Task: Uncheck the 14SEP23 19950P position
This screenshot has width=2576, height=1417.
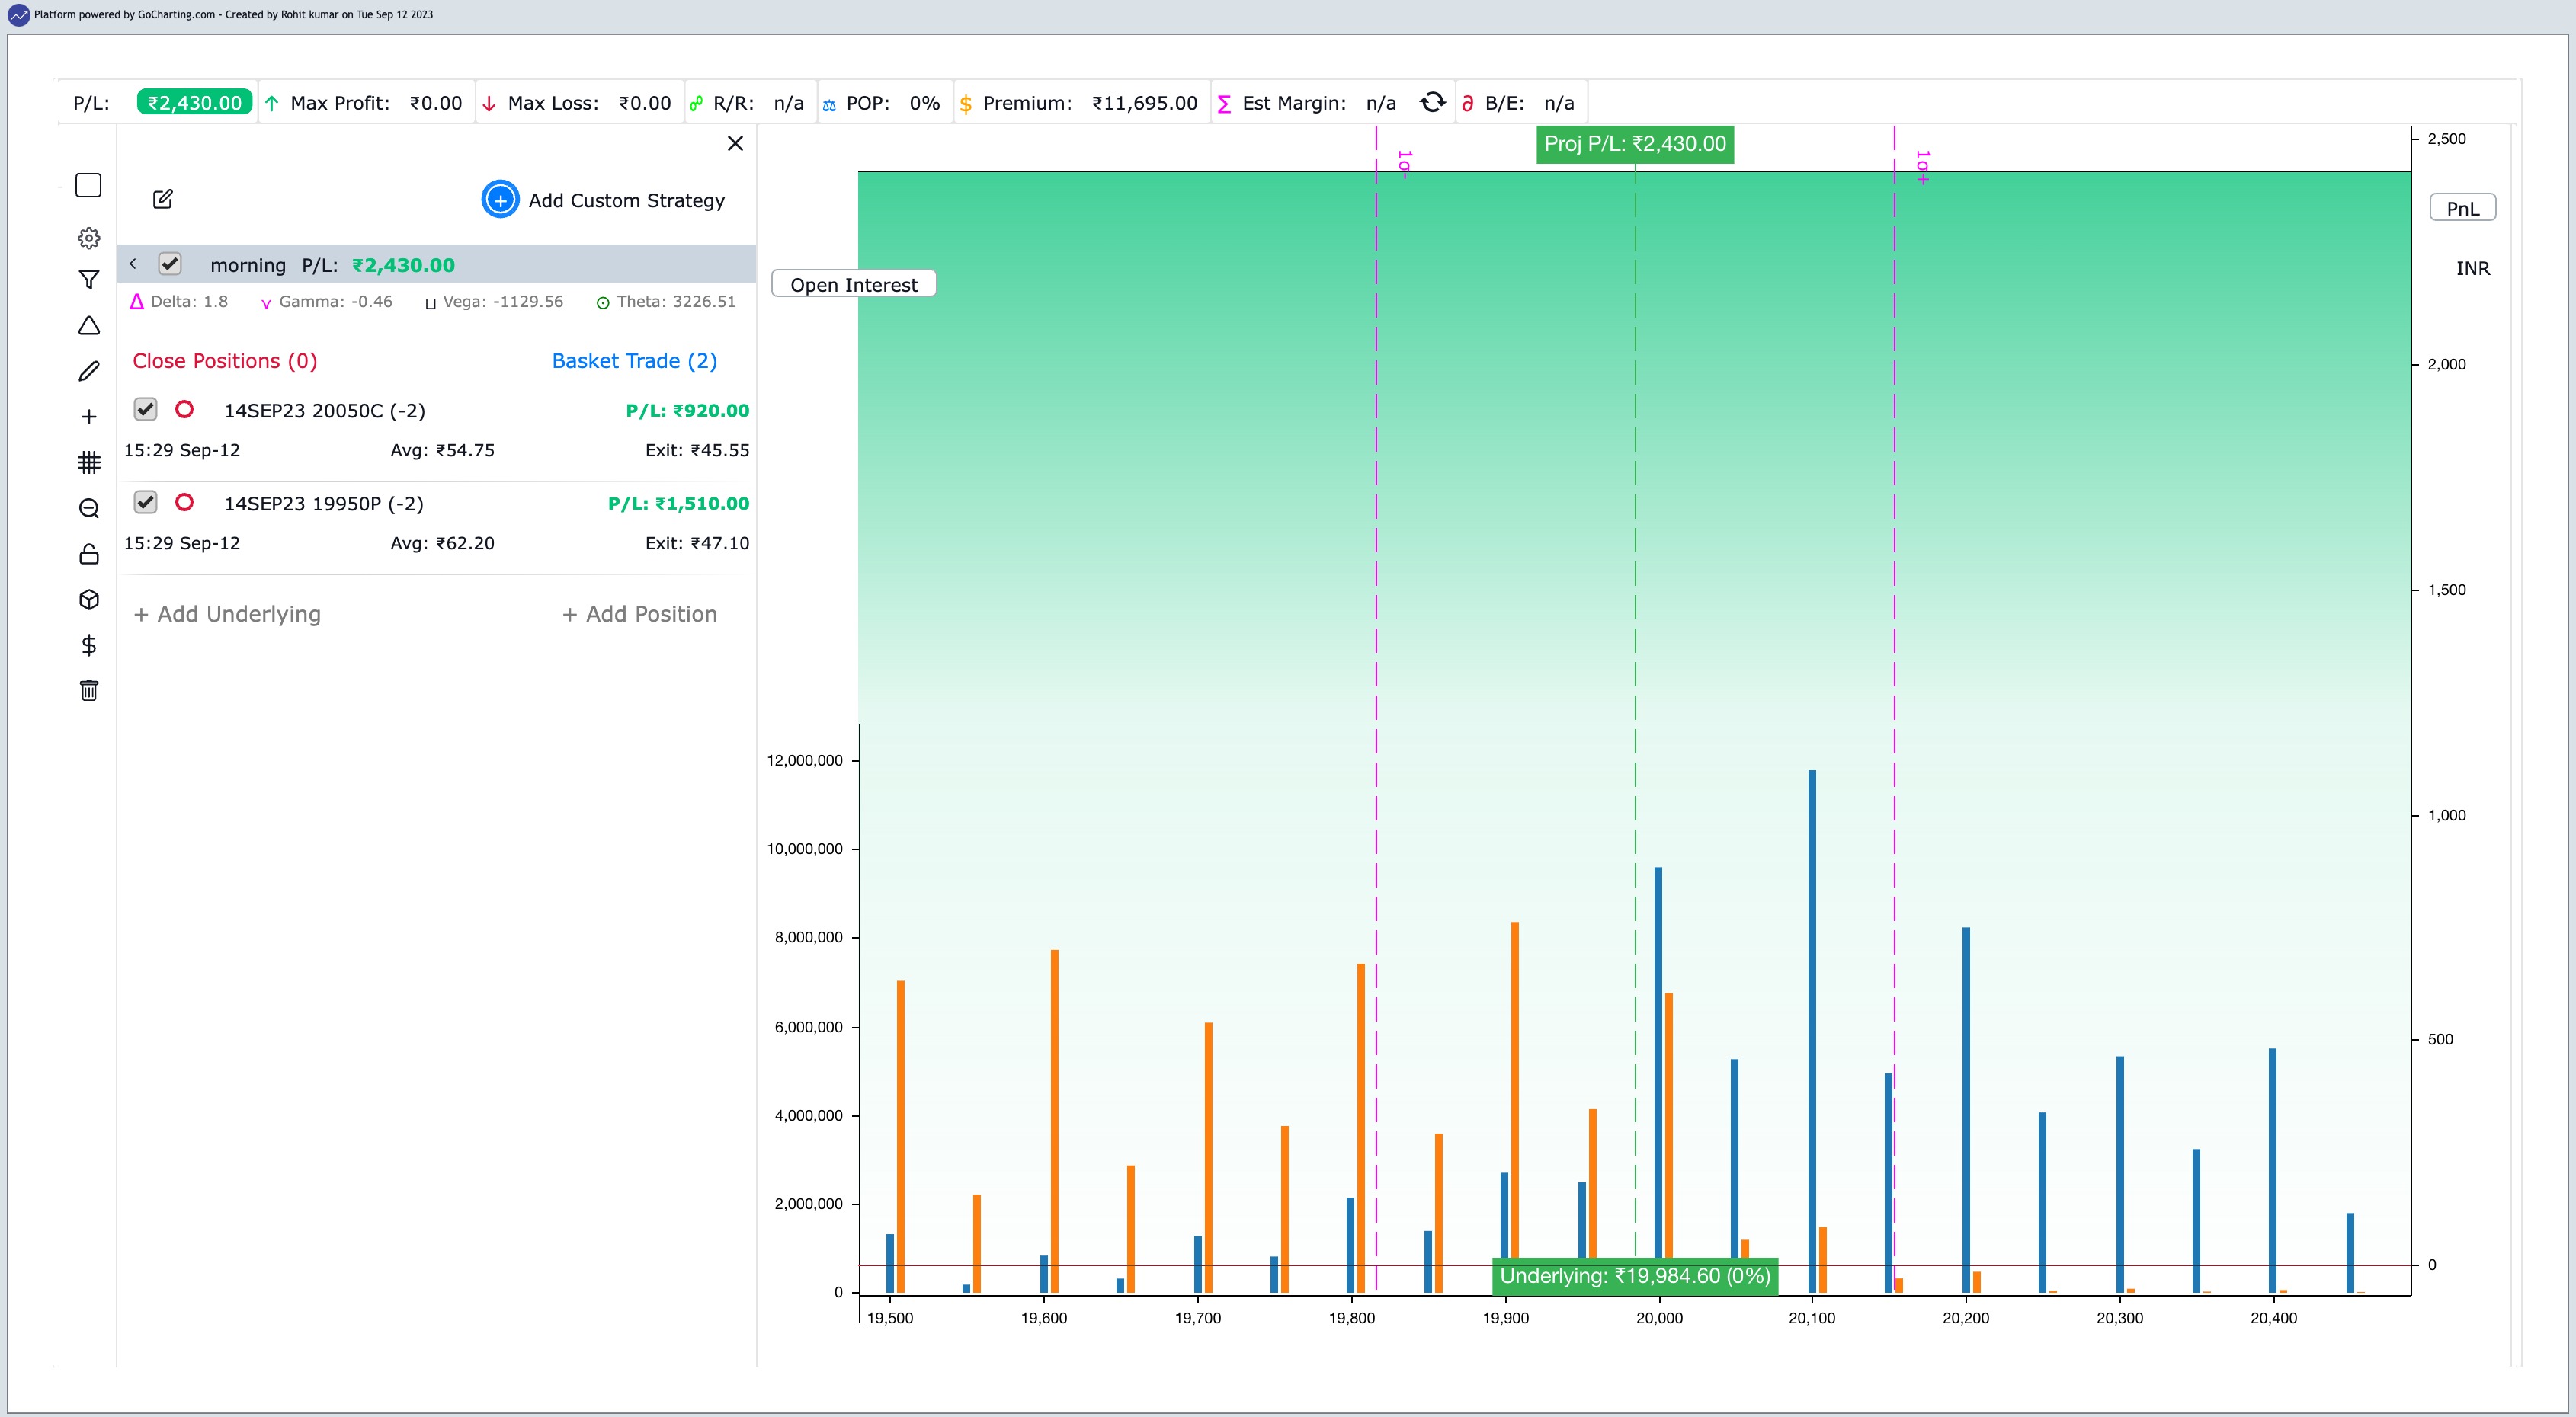Action: tap(146, 503)
